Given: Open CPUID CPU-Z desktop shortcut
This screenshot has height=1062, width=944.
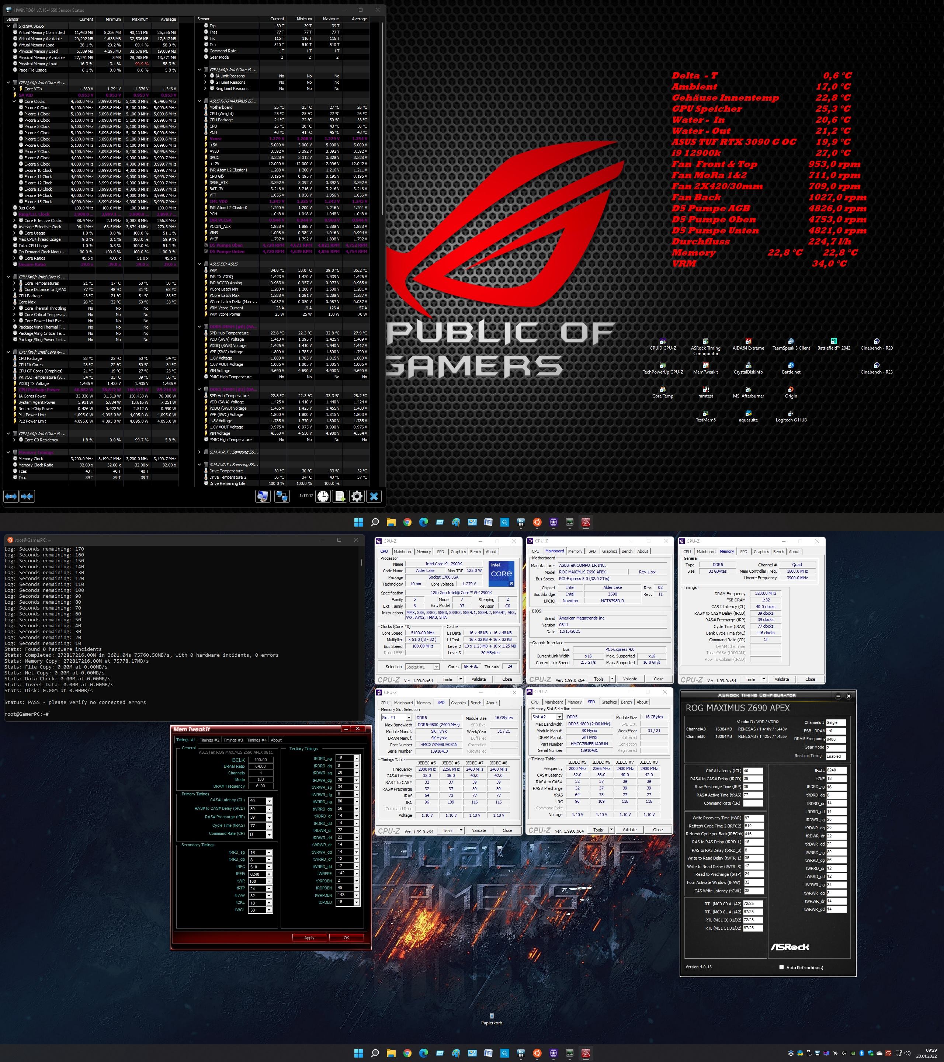Looking at the screenshot, I should point(662,344).
